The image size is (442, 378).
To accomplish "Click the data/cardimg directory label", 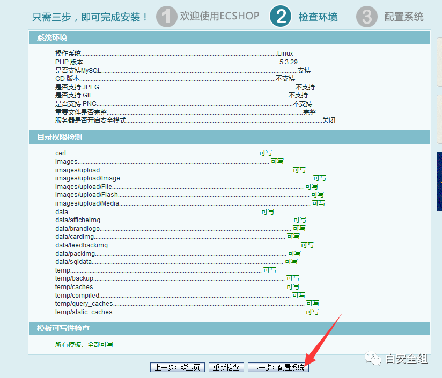I will (75, 237).
